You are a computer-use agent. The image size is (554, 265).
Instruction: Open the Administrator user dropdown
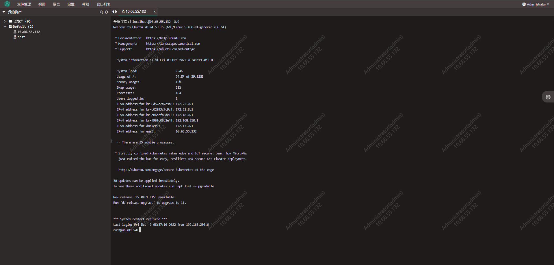[536, 4]
